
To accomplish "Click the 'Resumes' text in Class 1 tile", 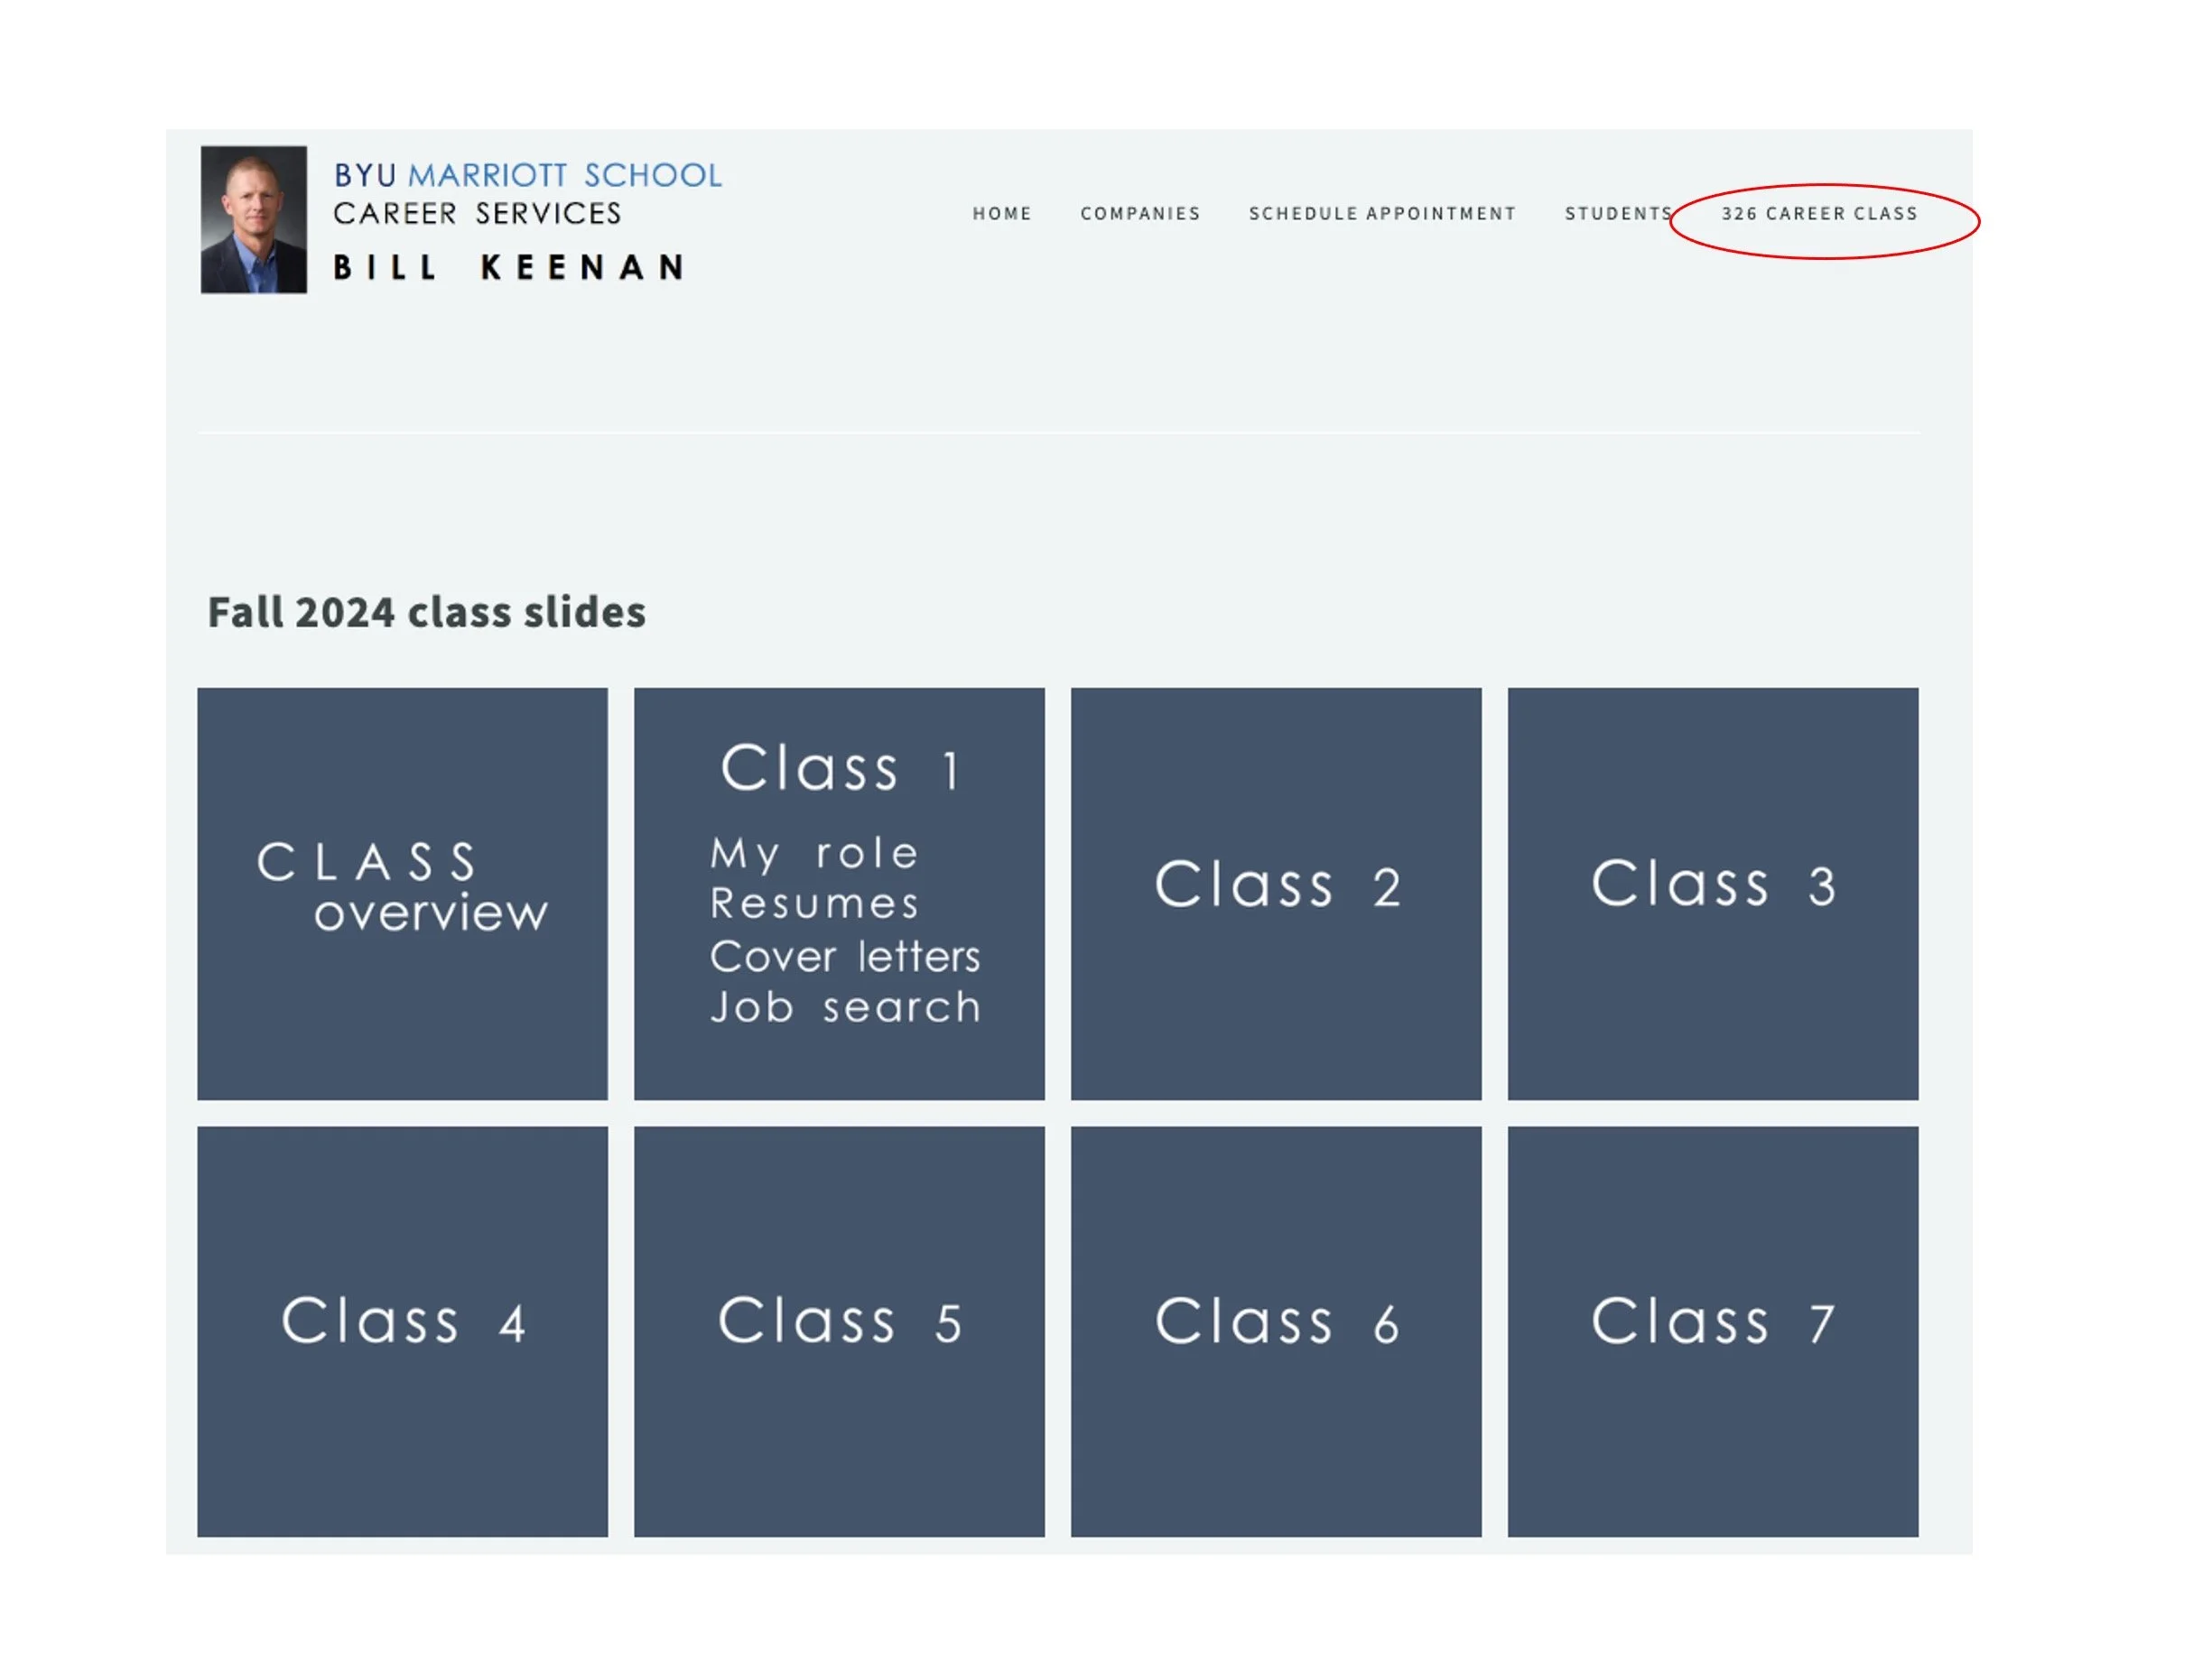I will click(x=813, y=903).
